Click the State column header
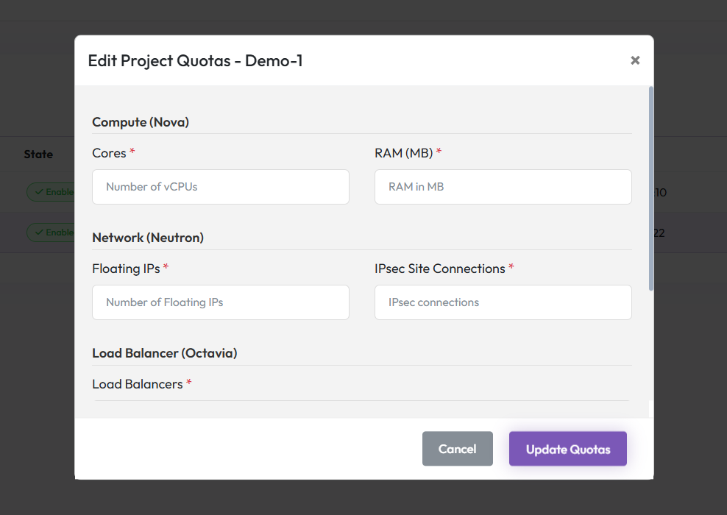The height and width of the screenshot is (515, 727). pyautogui.click(x=38, y=154)
